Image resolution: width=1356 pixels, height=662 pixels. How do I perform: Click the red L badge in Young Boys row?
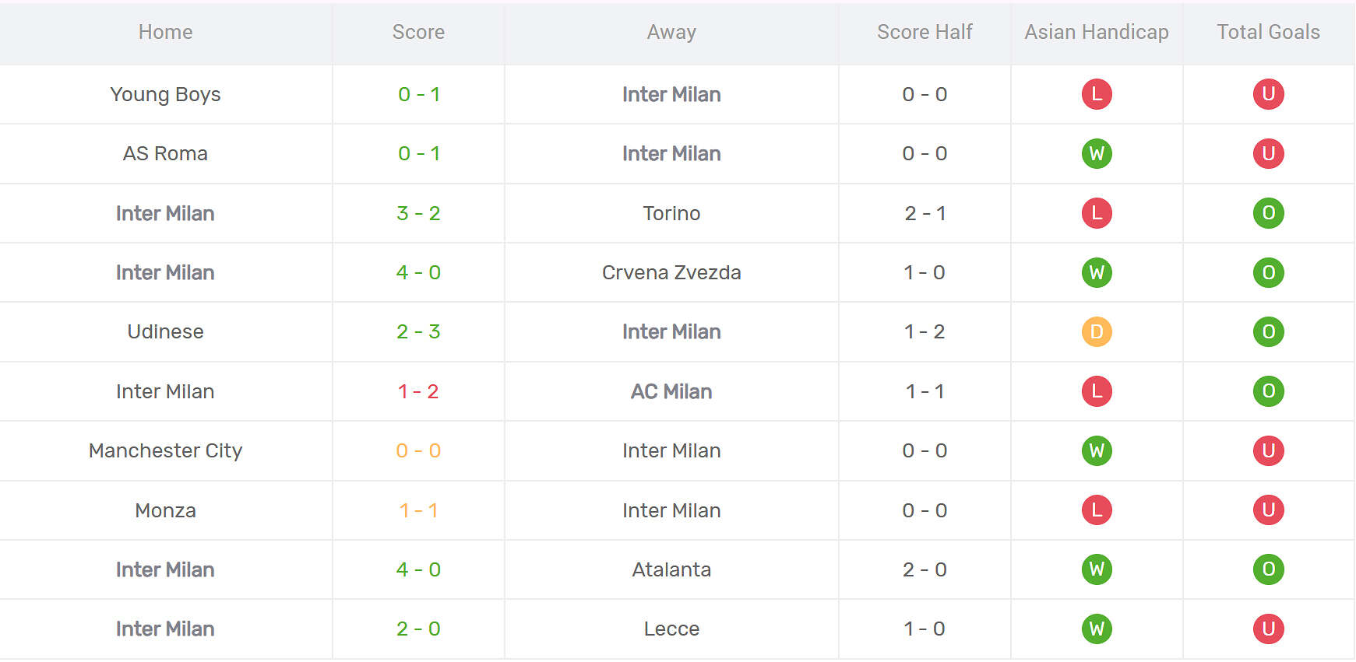pyautogui.click(x=1097, y=94)
